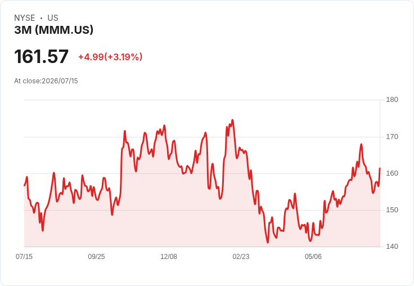Screen dimensions: 414x286
Task: Click the NYSE exchange label
Action: pyautogui.click(x=25, y=18)
